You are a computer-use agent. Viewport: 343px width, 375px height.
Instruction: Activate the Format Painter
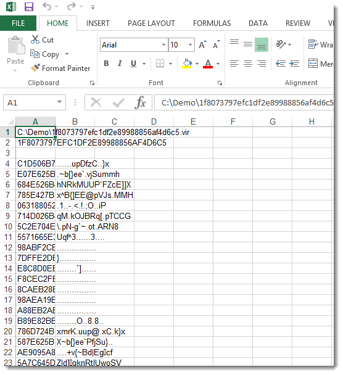60,68
